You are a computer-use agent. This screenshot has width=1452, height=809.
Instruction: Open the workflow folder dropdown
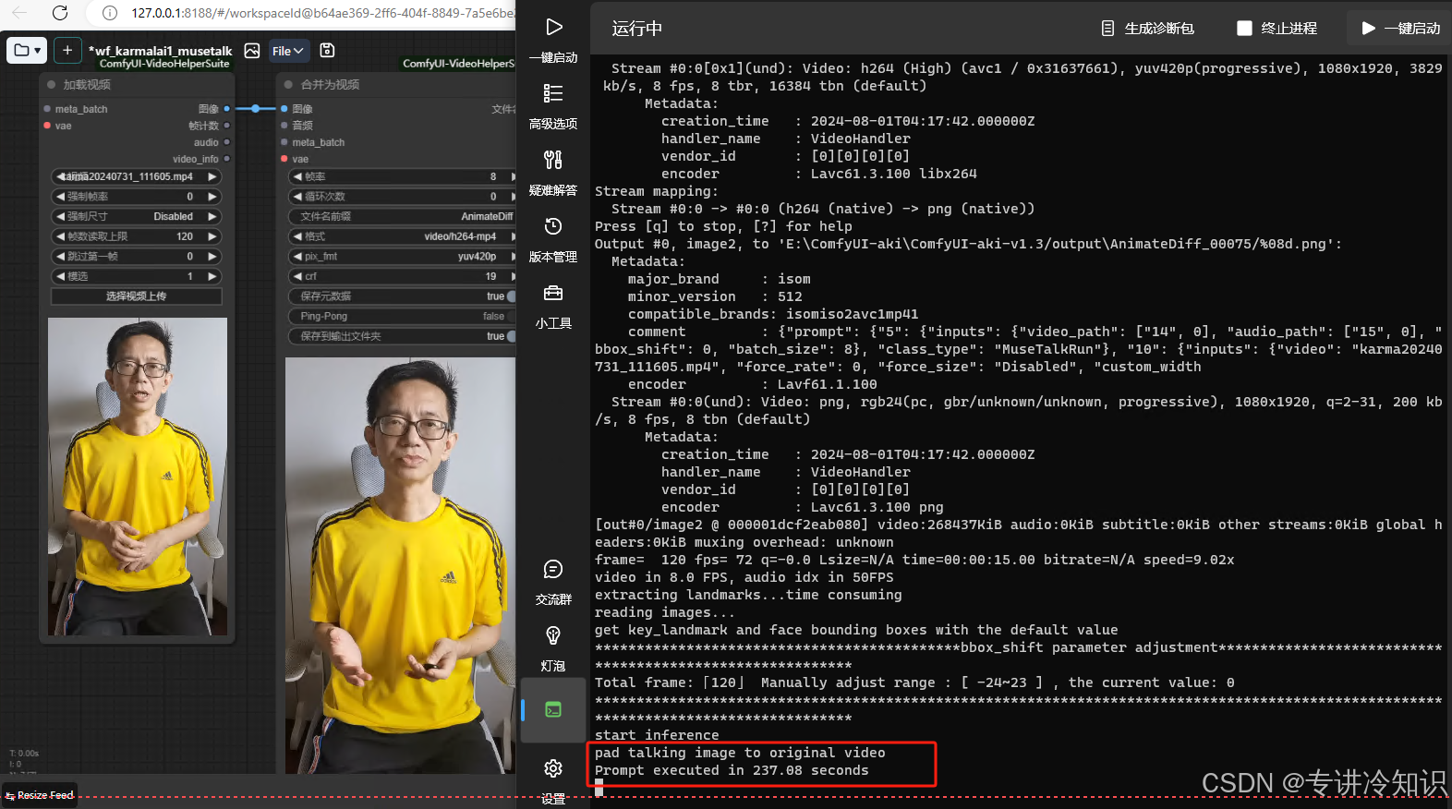point(26,50)
